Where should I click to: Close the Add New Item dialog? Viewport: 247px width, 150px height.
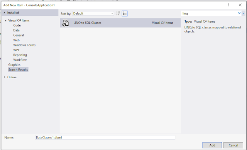pos(240,5)
